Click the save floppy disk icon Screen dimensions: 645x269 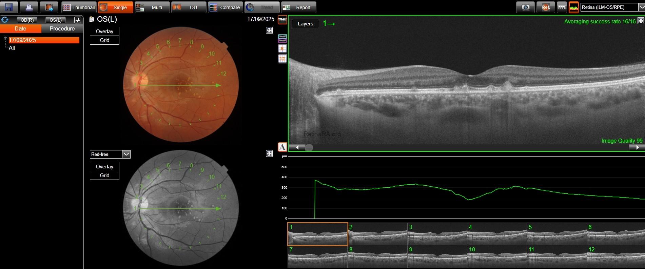tap(9, 7)
